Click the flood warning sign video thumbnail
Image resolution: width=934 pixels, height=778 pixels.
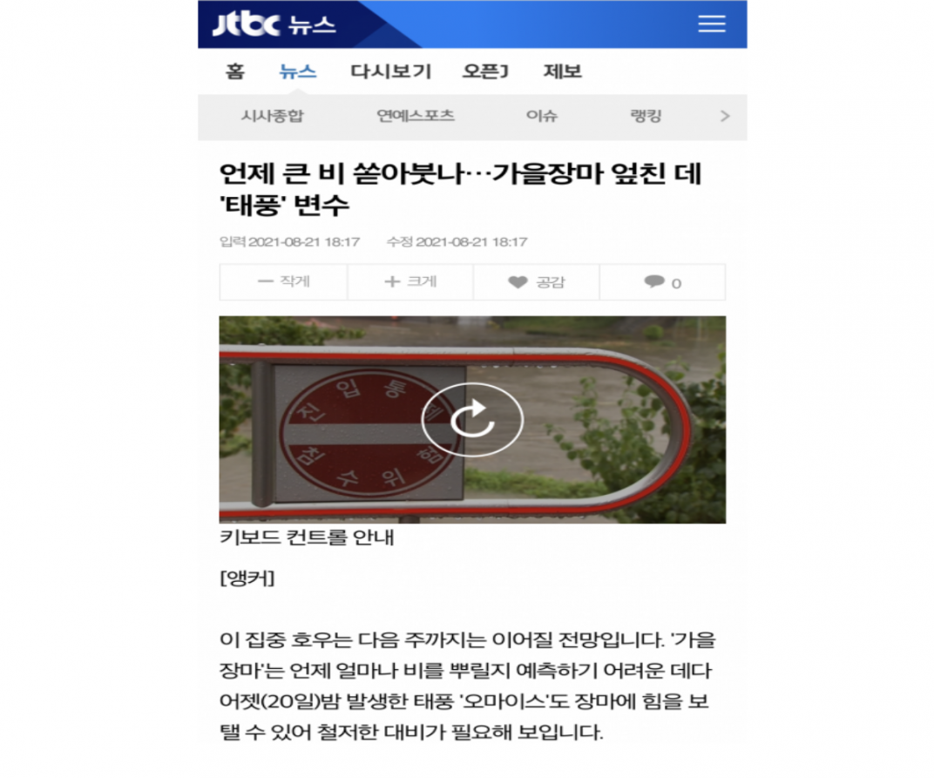(x=472, y=420)
